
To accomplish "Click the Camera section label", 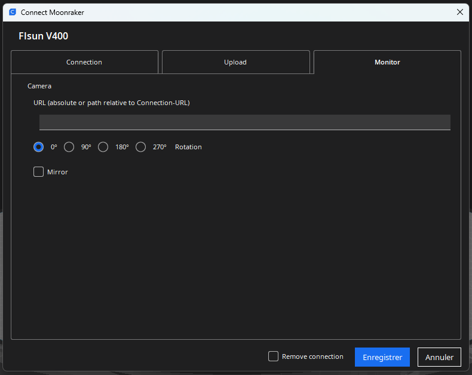I will [39, 86].
